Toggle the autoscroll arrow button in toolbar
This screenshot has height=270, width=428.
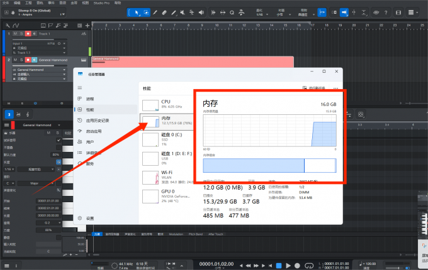click(344, 13)
